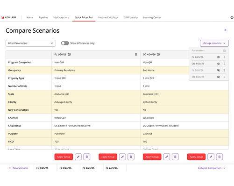Click drag handle of hidden FL 2/26/26 row in panel

[224, 70]
